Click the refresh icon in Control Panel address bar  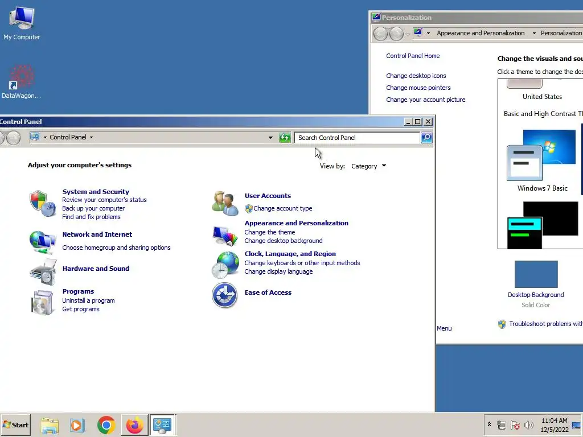285,138
